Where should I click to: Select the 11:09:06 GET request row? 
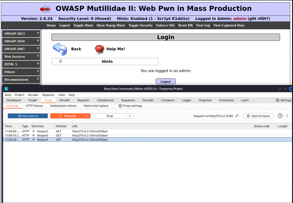[147, 131]
